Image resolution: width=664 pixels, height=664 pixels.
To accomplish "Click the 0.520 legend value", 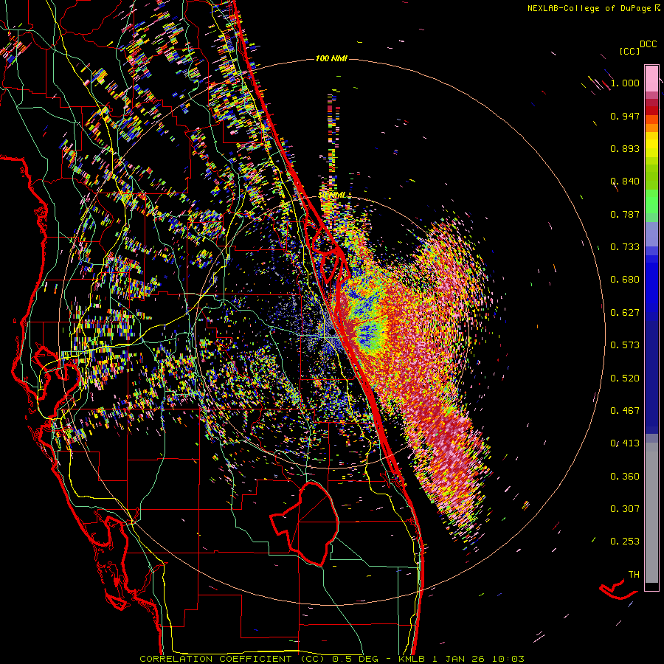I will (625, 378).
